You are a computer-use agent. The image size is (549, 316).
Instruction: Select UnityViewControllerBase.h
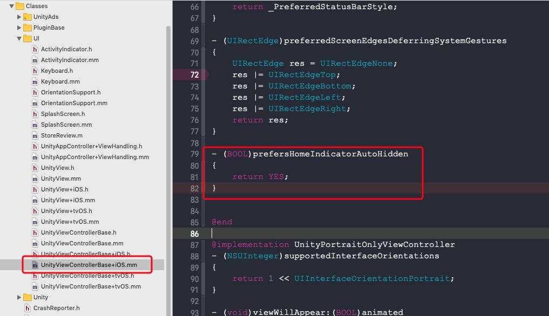pos(79,232)
